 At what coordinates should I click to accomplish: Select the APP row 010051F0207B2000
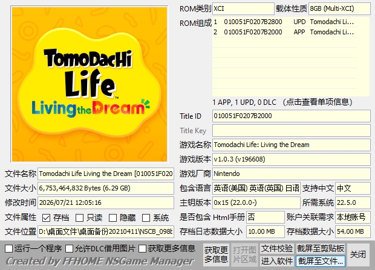[285, 32]
